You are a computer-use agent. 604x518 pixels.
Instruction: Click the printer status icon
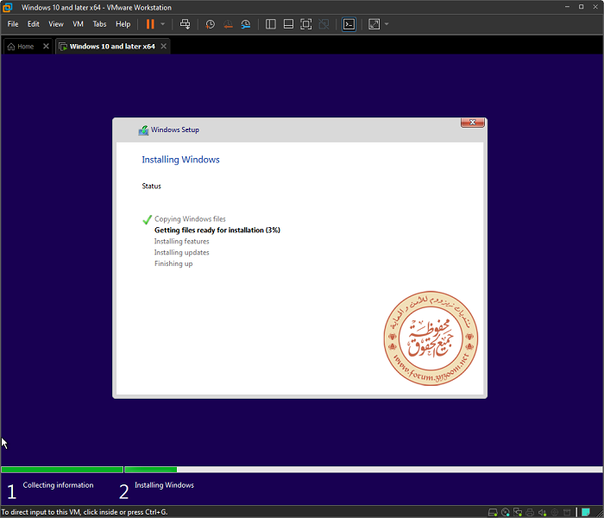click(530, 512)
